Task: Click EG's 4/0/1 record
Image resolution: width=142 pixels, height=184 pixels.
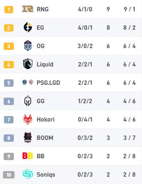Action: (x=85, y=28)
